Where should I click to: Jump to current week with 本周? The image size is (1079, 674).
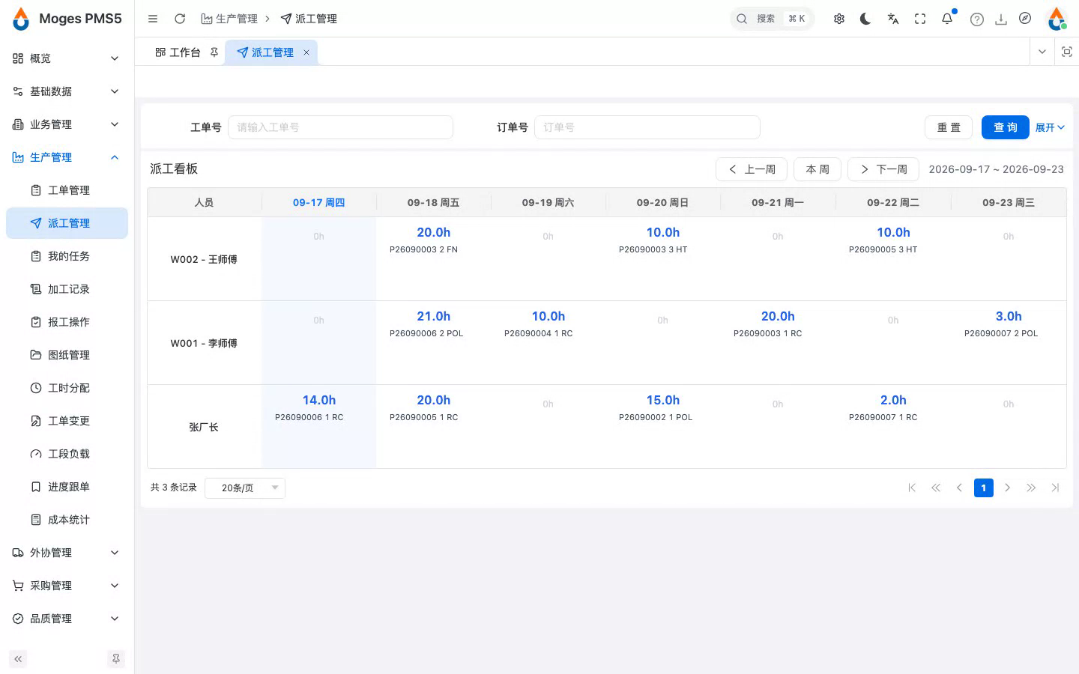[817, 169]
